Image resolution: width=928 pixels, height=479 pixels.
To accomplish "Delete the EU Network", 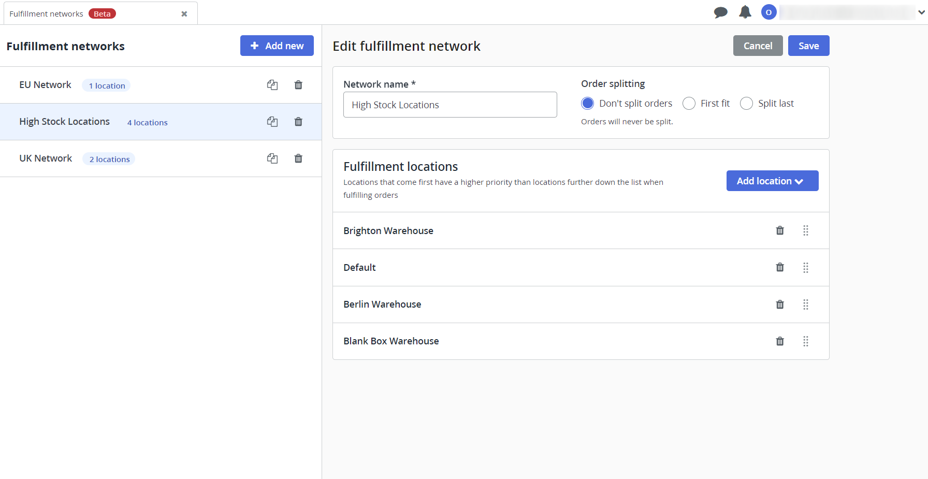I will [x=298, y=85].
